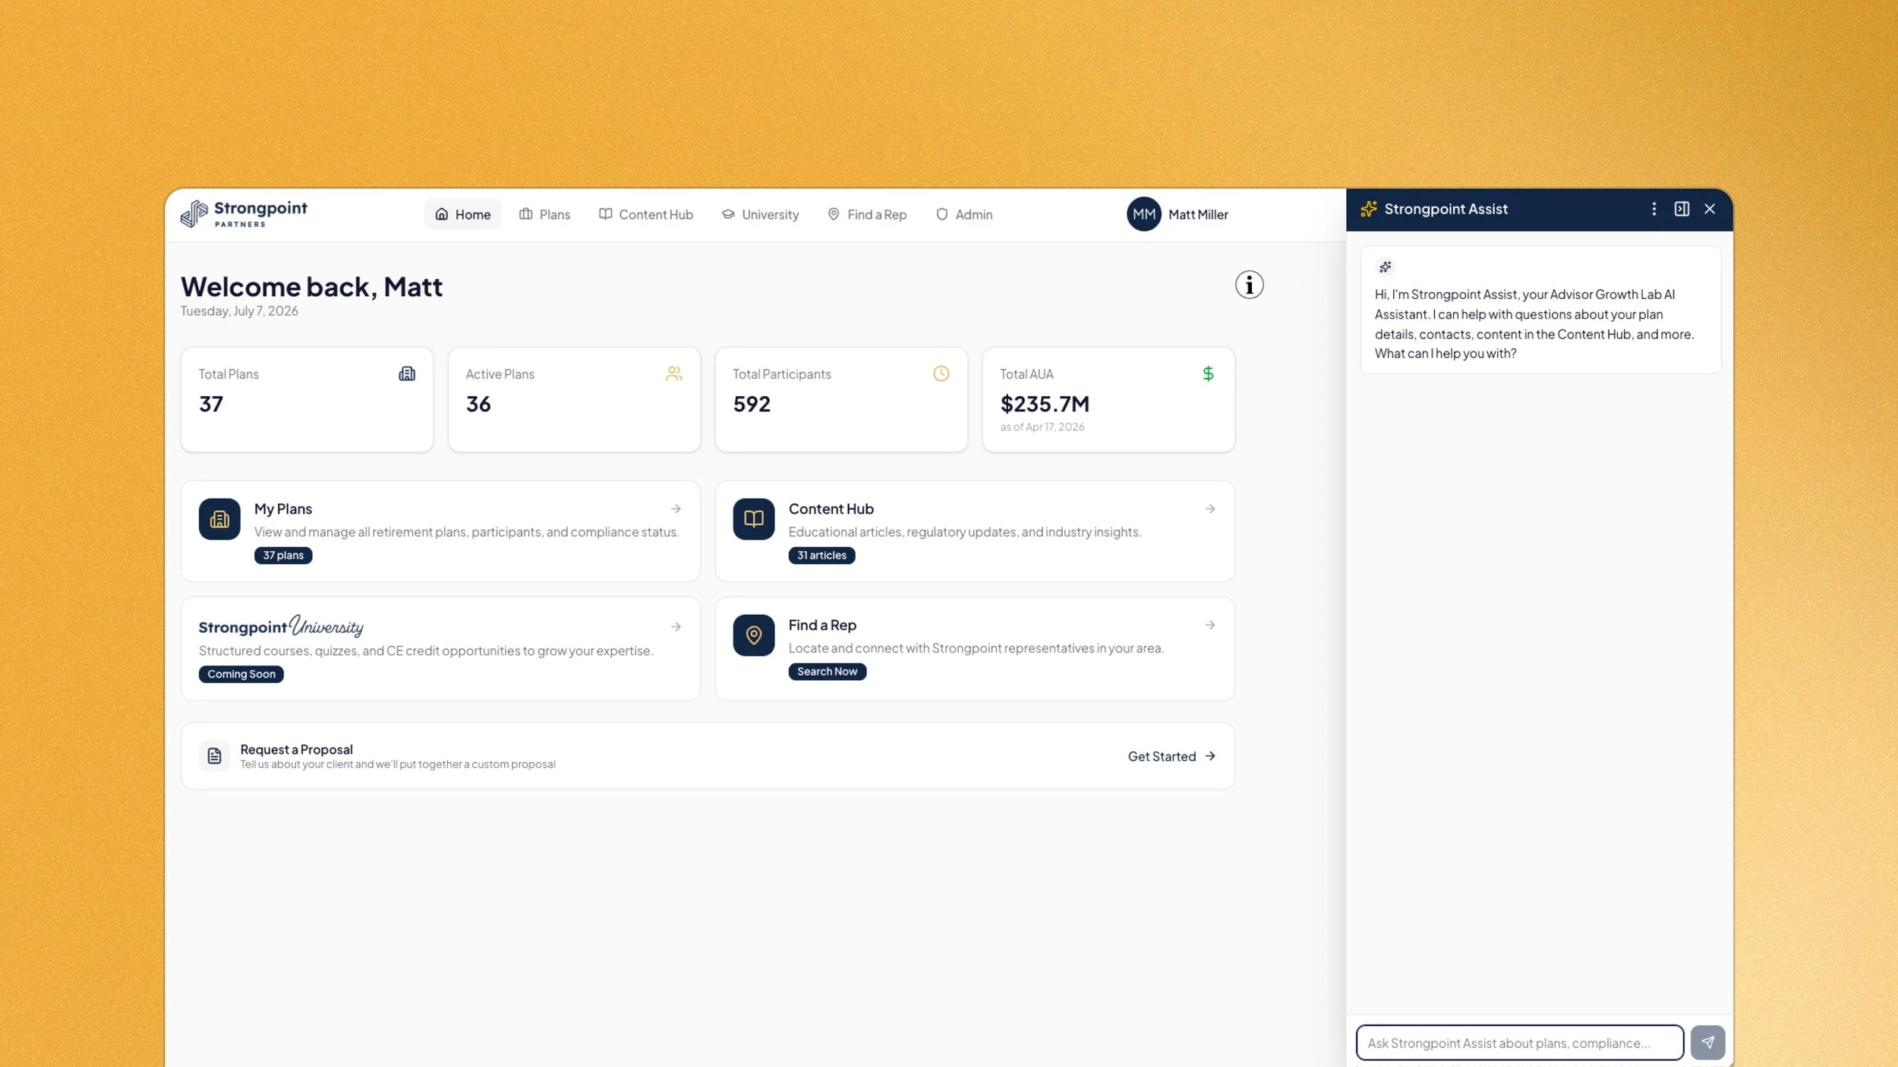Image resolution: width=1898 pixels, height=1067 pixels.
Task: Select the 592 participants value
Action: click(x=752, y=404)
